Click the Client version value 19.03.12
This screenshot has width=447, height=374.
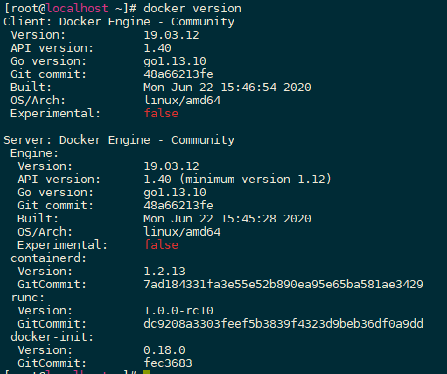click(x=171, y=35)
